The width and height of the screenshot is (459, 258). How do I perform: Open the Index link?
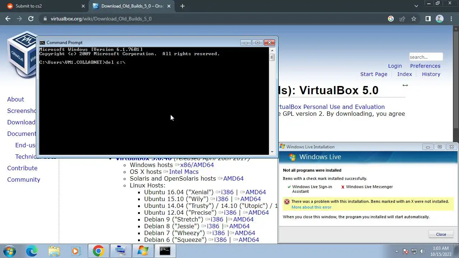click(404, 74)
